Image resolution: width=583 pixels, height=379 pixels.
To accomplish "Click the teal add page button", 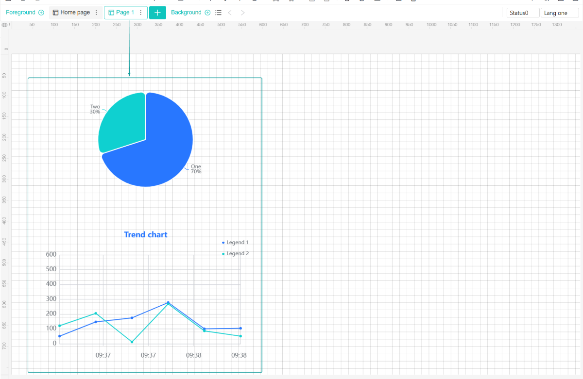I will (157, 13).
